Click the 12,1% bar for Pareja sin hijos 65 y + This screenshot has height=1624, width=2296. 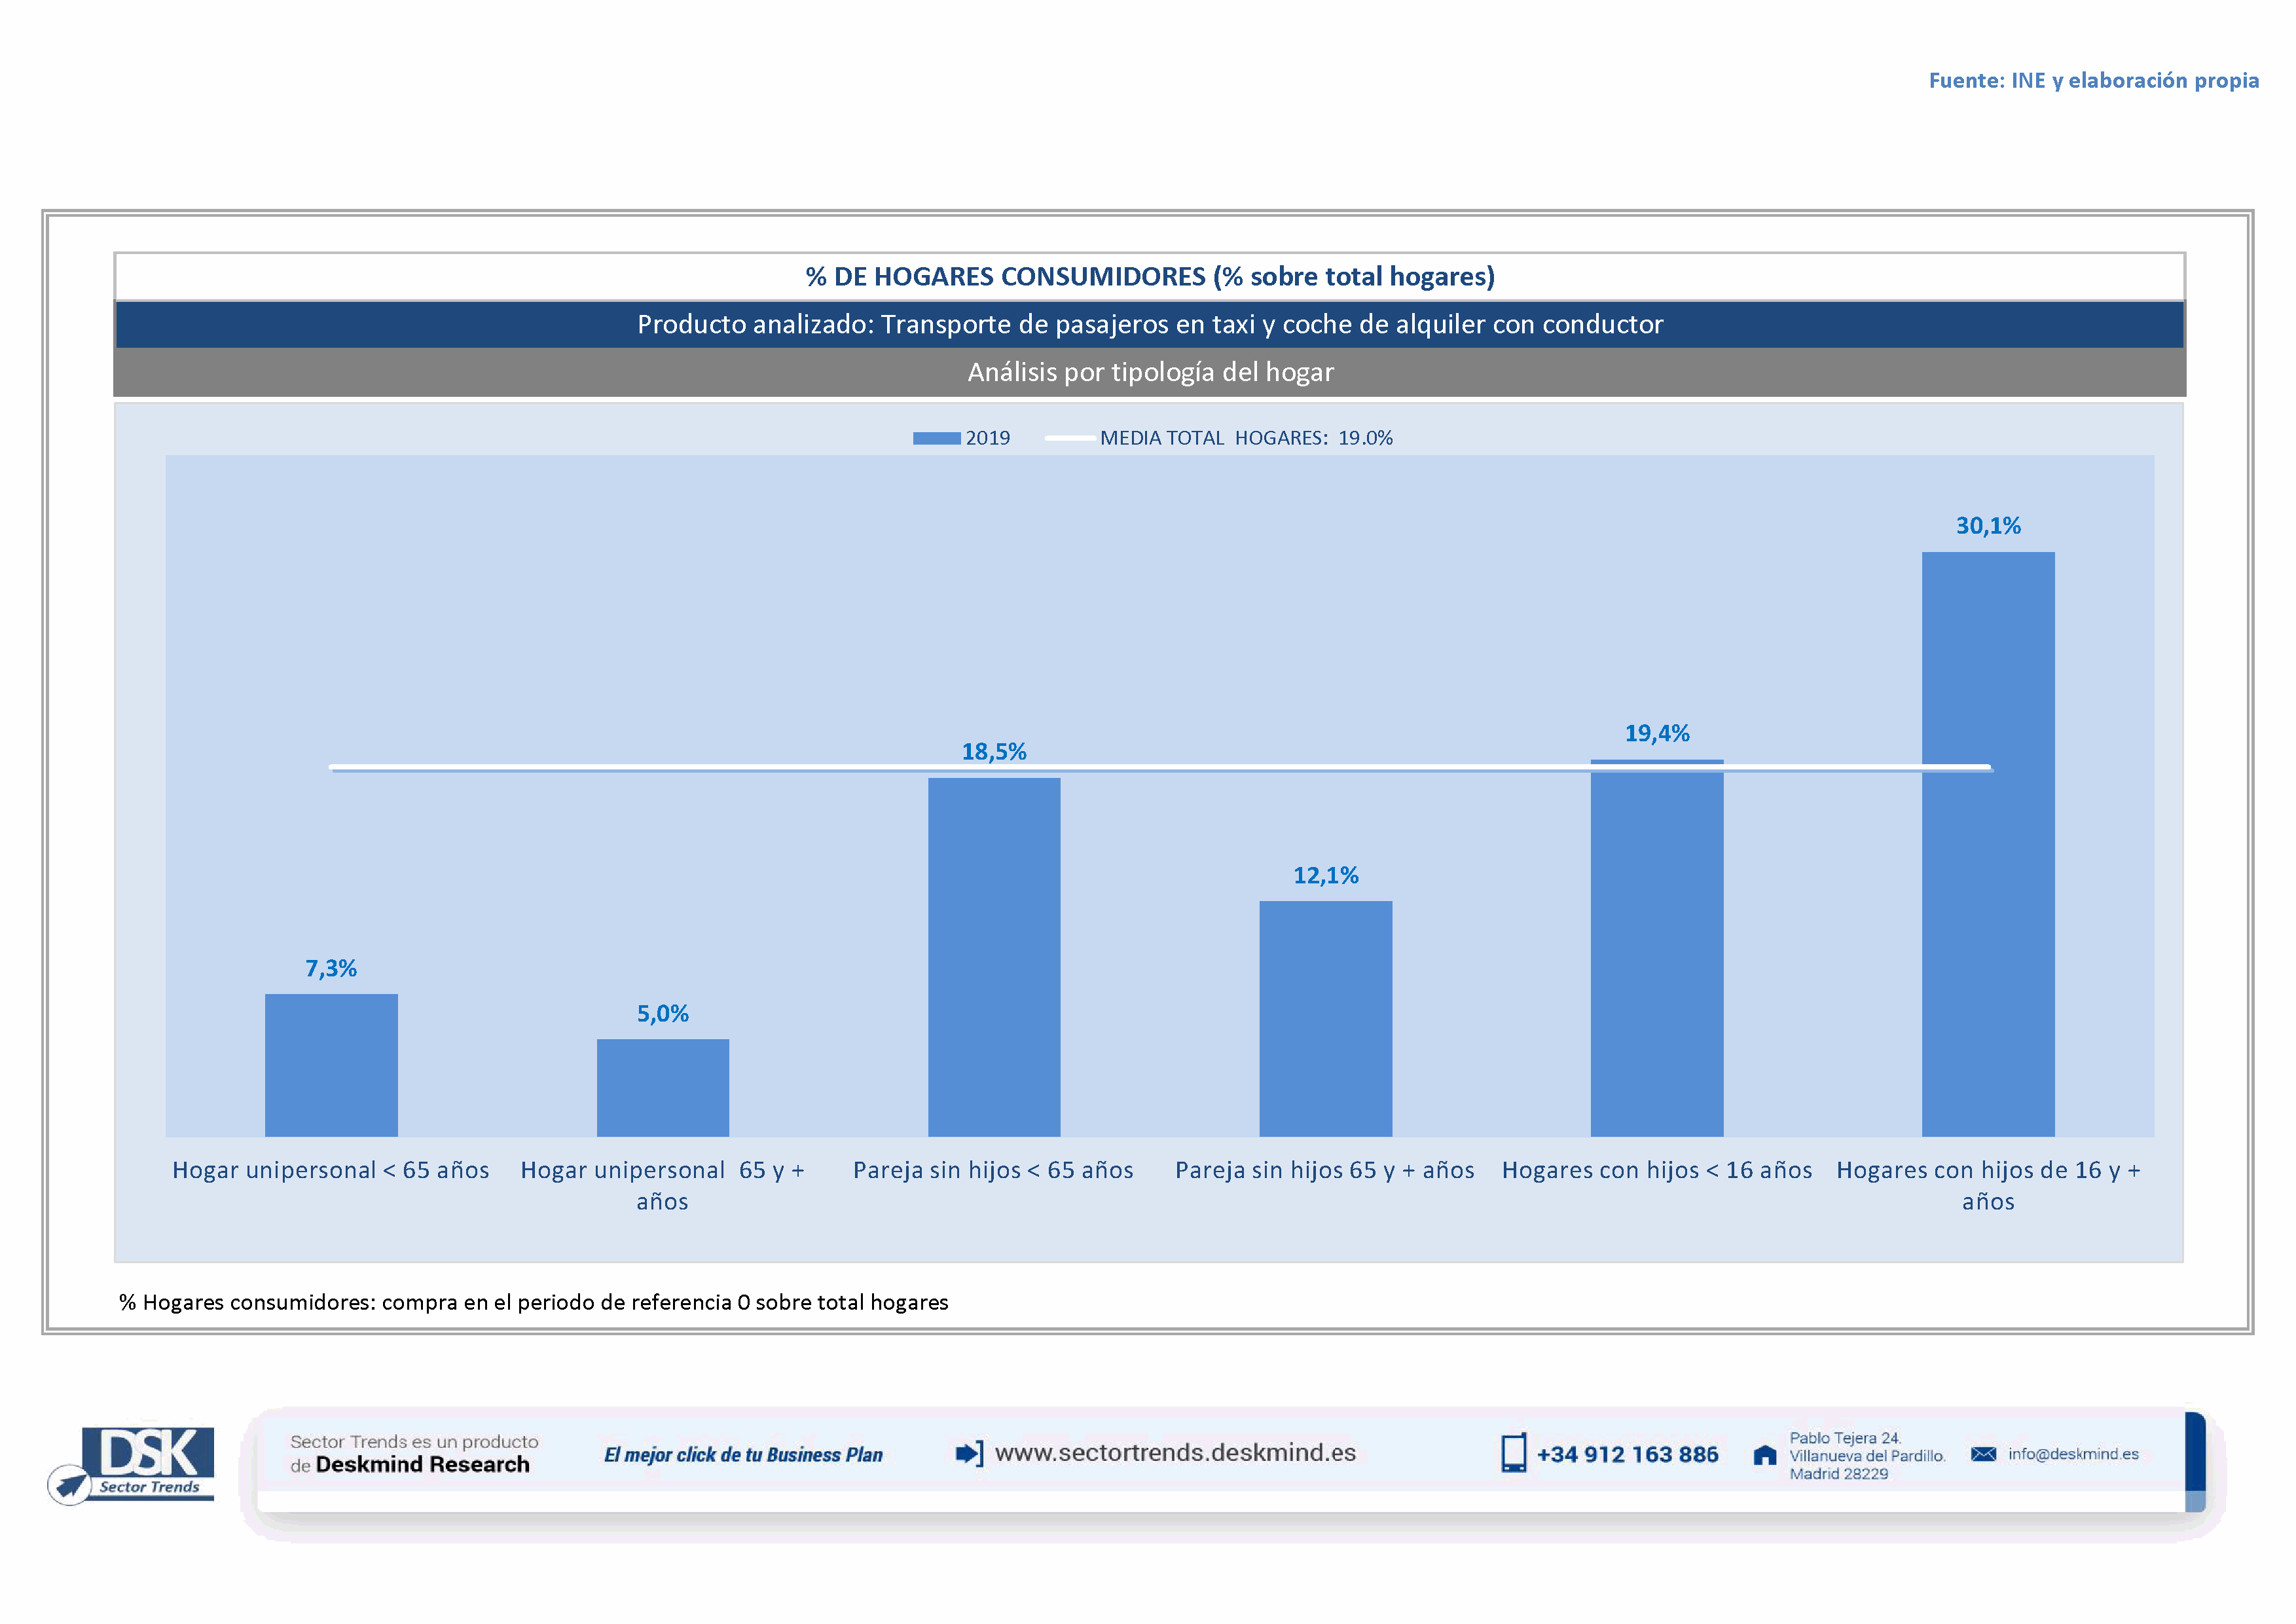[1325, 1018]
